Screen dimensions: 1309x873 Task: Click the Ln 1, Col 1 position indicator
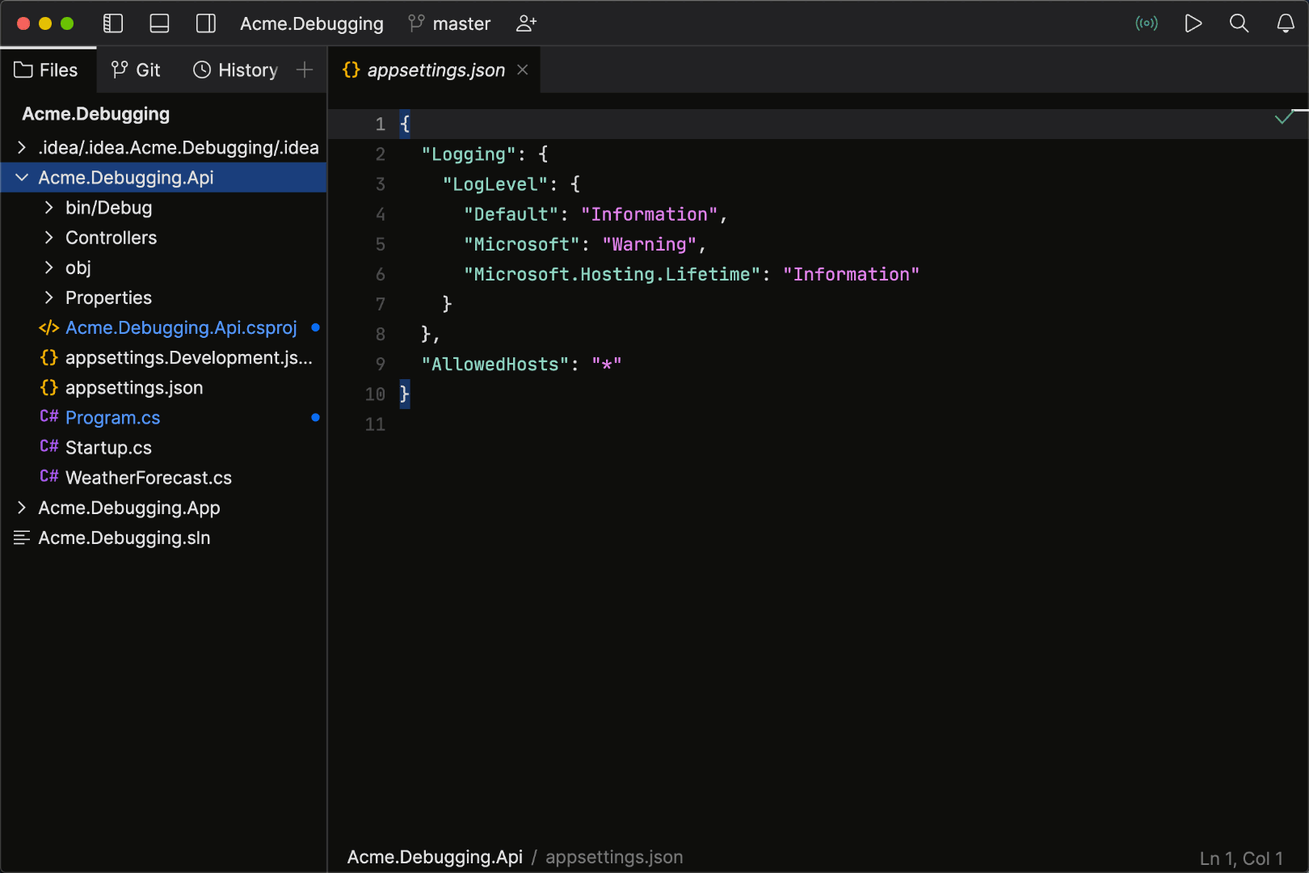click(1240, 858)
